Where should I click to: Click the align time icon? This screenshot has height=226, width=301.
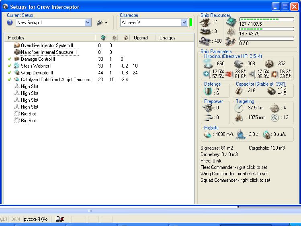pos(241,134)
